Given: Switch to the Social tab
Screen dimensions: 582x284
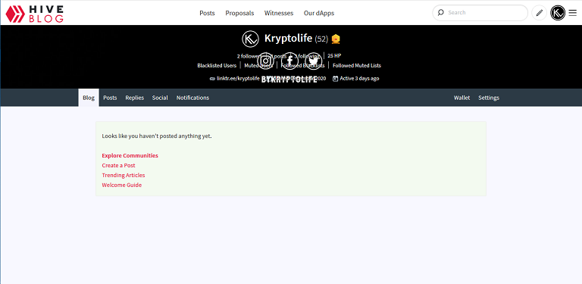Looking at the screenshot, I should [160, 98].
